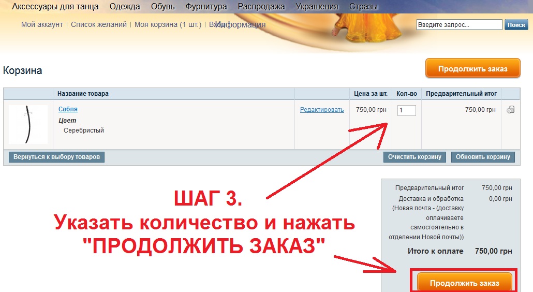The width and height of the screenshot is (533, 292).
Task: Click Редактировать for the Сабля item
Action: coord(322,110)
